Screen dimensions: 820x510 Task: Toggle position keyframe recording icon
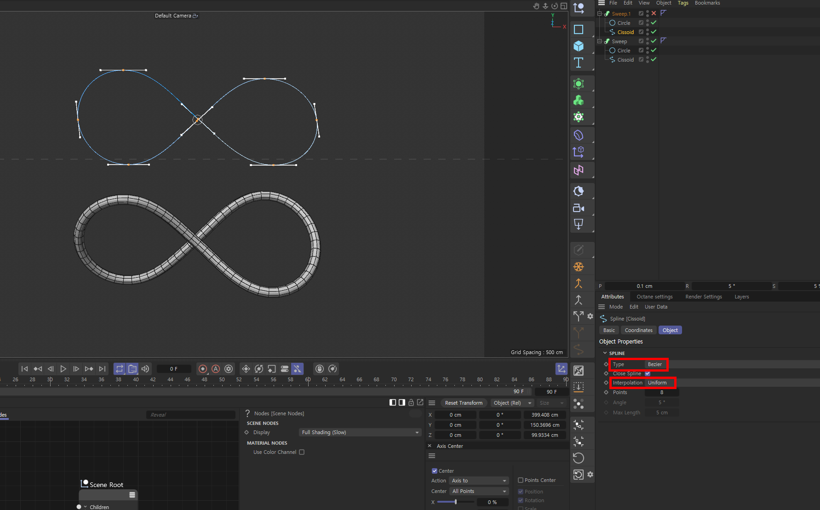coord(246,369)
